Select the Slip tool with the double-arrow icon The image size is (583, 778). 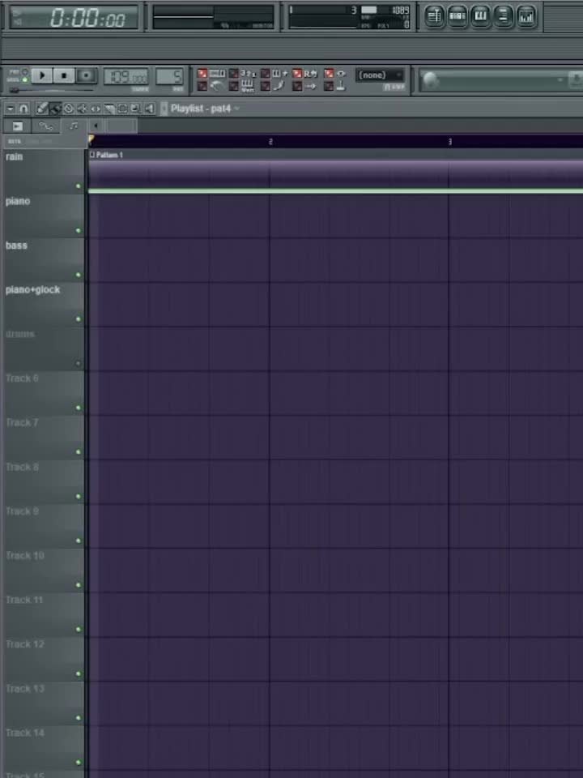pos(96,108)
